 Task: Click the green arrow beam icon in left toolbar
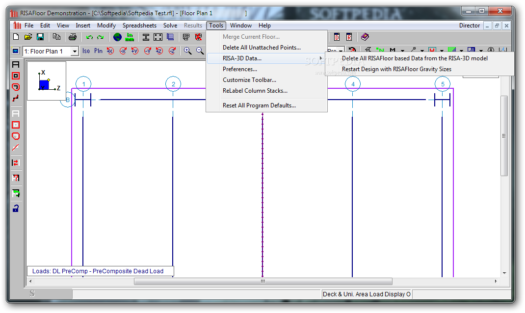pyautogui.click(x=16, y=193)
